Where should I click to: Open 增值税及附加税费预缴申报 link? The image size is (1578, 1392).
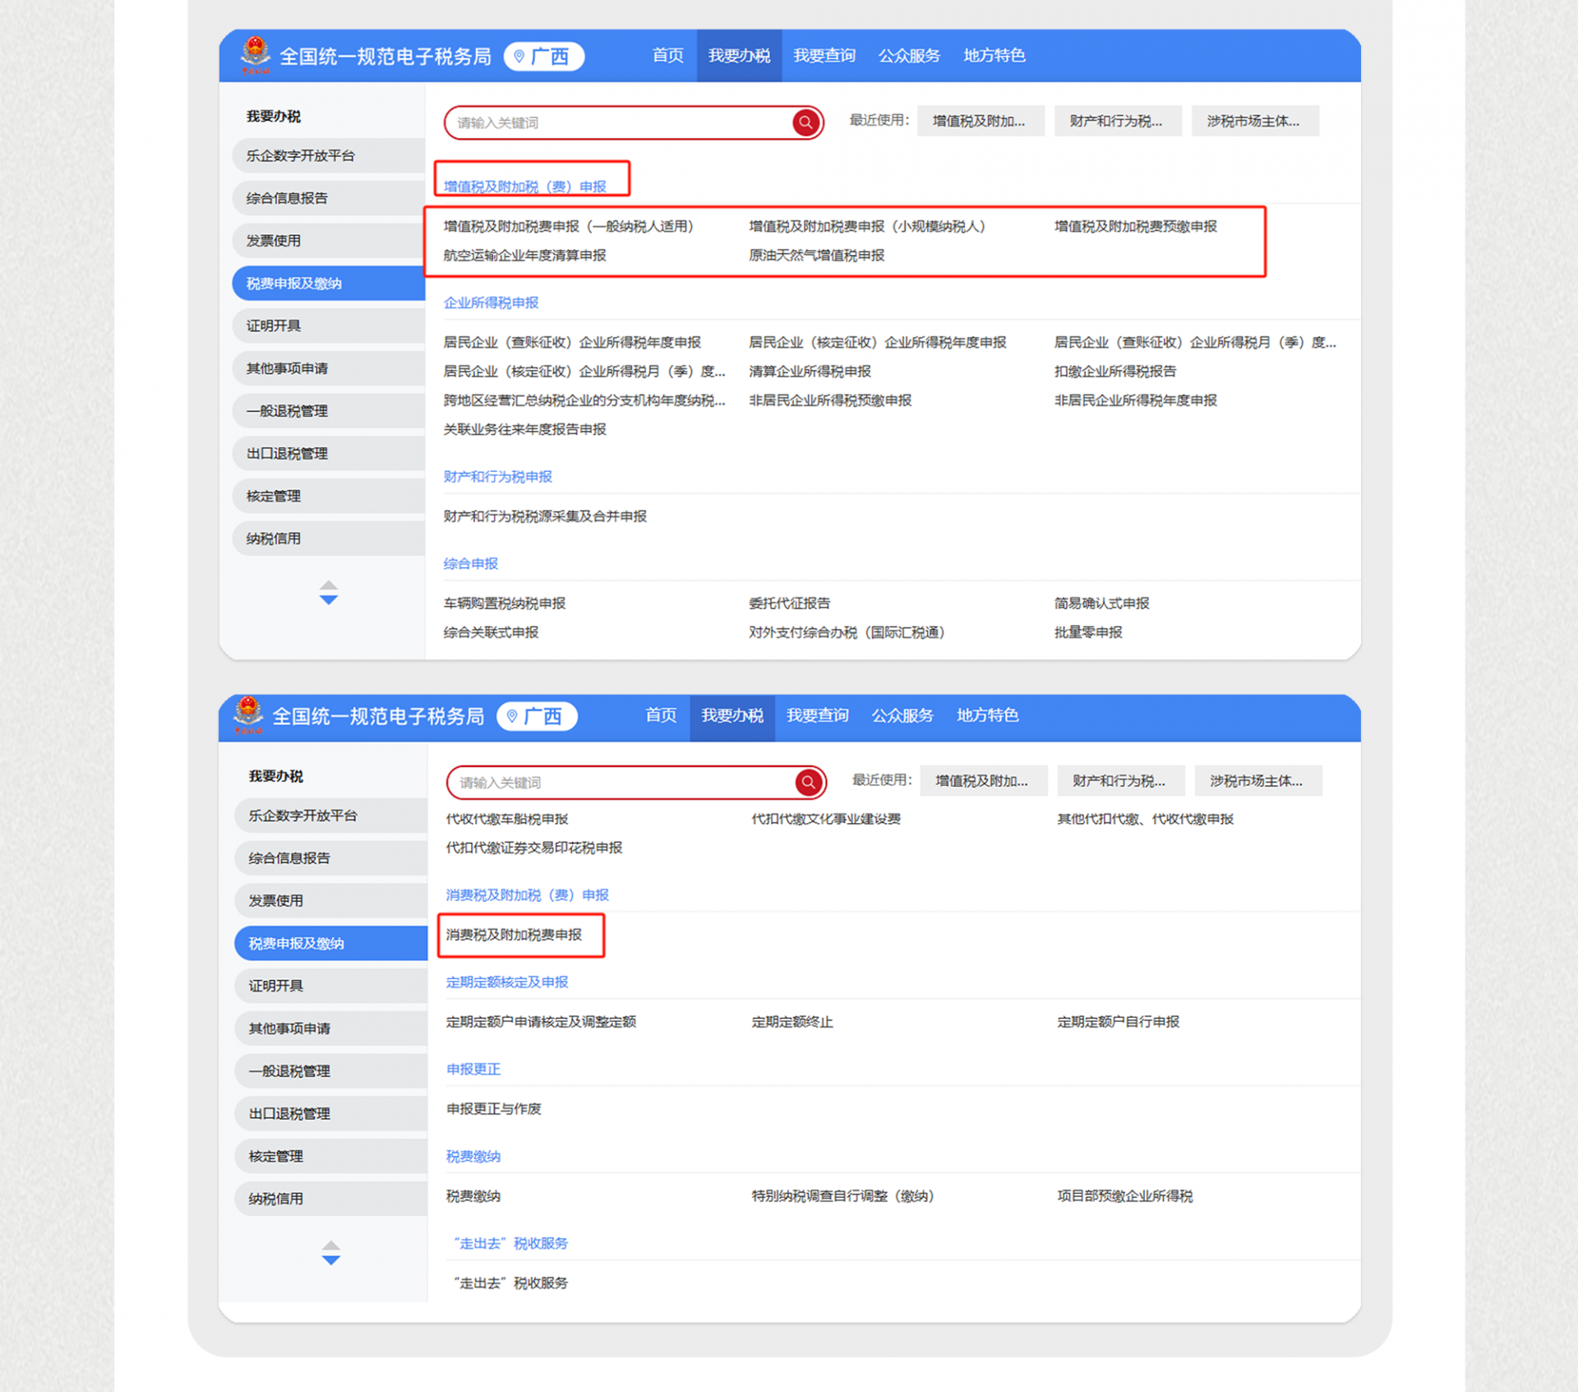(1135, 226)
